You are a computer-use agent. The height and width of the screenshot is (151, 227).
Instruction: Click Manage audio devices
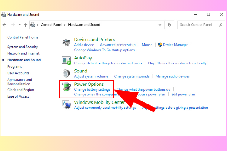(173, 76)
